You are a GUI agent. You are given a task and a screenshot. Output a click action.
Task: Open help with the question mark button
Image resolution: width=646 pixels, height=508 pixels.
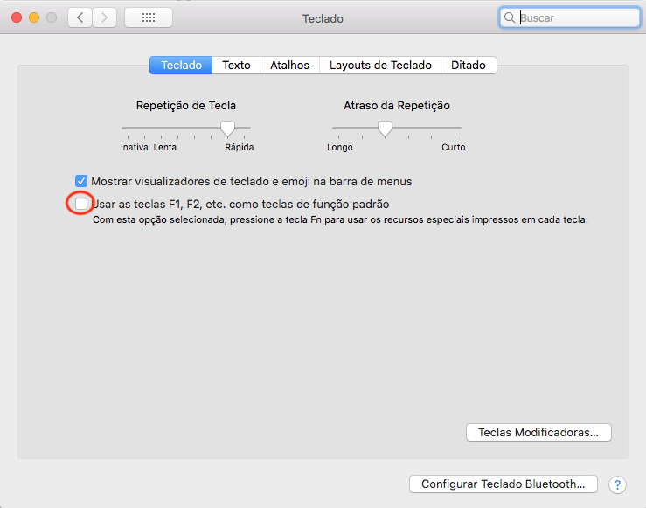617,484
